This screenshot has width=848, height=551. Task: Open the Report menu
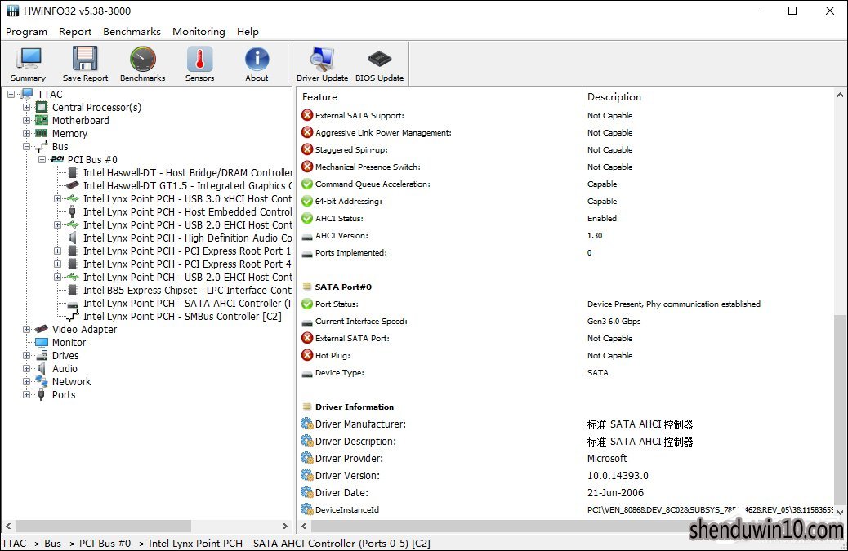click(75, 31)
